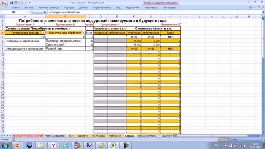Select cell Овес яровой
This screenshot has height=149, width=265.
(65, 45)
